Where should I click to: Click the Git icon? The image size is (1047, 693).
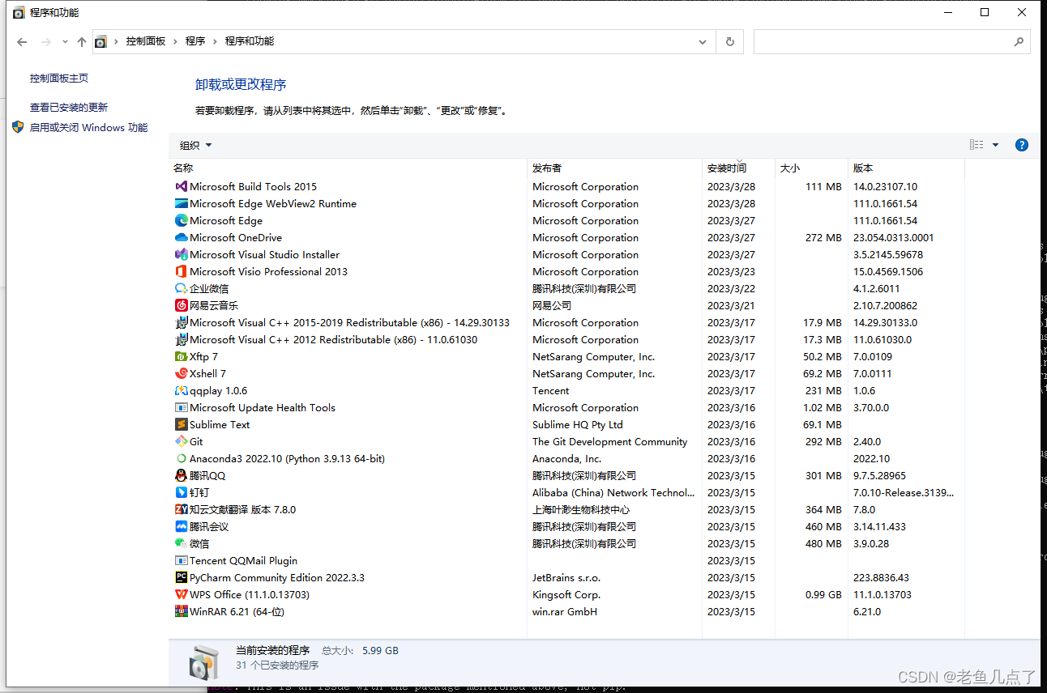pyautogui.click(x=182, y=441)
